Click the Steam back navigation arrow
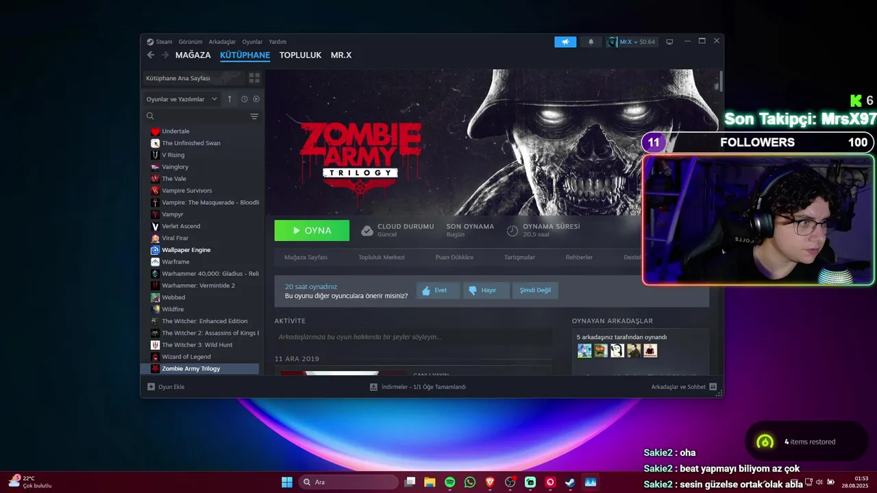The width and height of the screenshot is (877, 493). pos(151,55)
